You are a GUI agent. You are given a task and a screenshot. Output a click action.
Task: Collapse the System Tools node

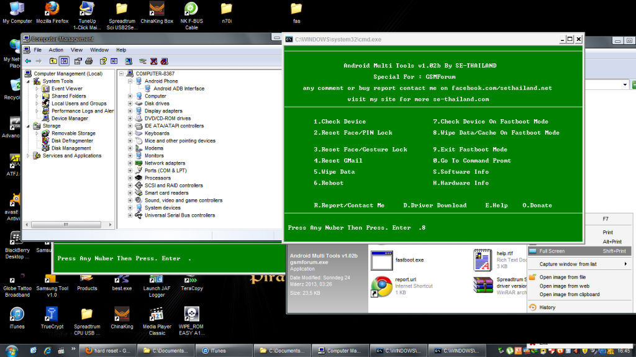[x=28, y=81]
